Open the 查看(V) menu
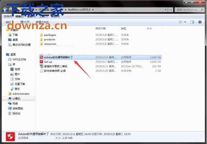 click(x=31, y=16)
